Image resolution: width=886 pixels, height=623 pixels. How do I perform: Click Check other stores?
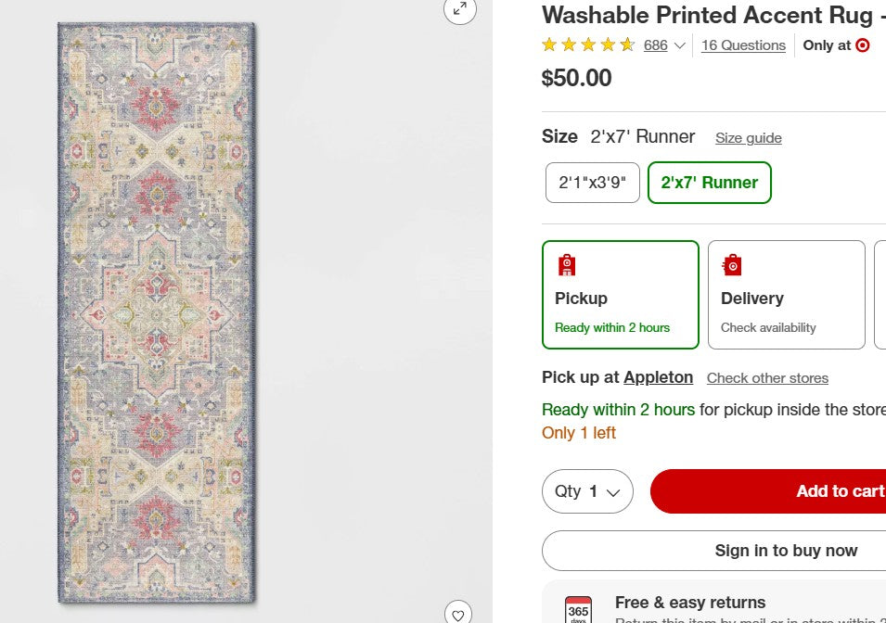767,377
